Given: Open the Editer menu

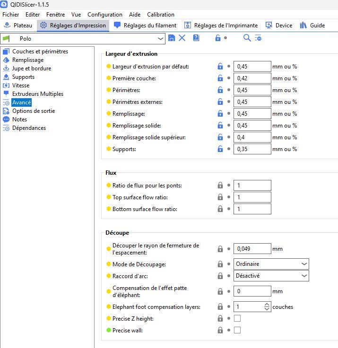Looking at the screenshot, I should tap(33, 15).
